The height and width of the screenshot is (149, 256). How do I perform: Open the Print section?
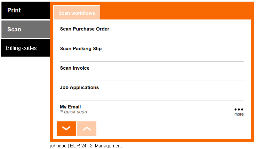tap(26, 11)
